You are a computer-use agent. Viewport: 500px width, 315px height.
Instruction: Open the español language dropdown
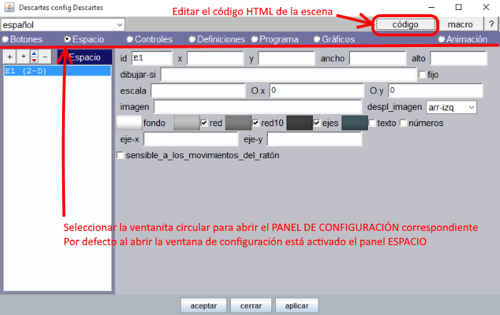(x=63, y=25)
